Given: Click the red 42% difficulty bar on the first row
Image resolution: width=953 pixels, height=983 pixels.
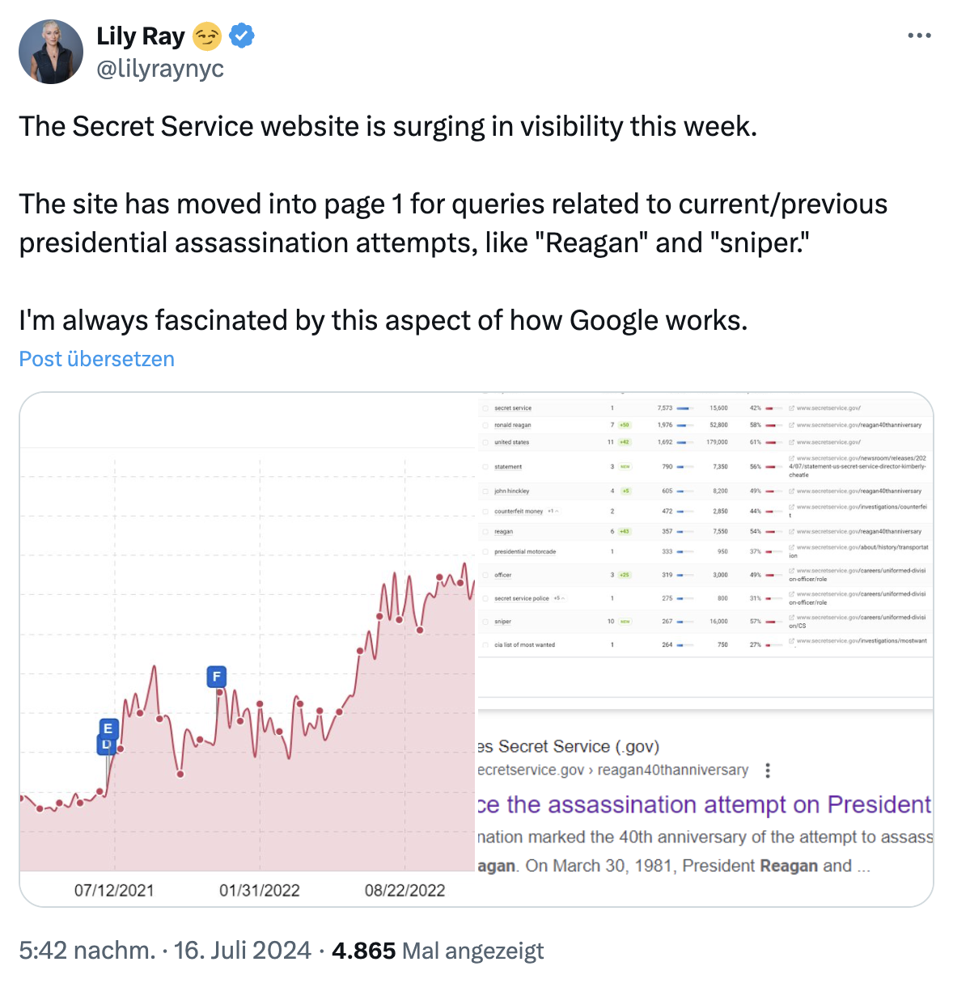Looking at the screenshot, I should [769, 407].
